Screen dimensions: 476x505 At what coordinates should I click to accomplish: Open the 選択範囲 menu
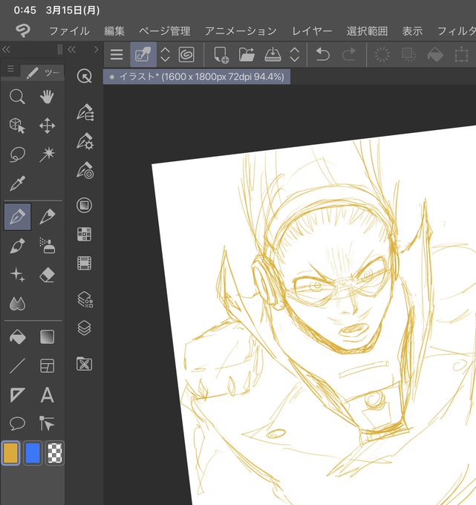click(367, 31)
